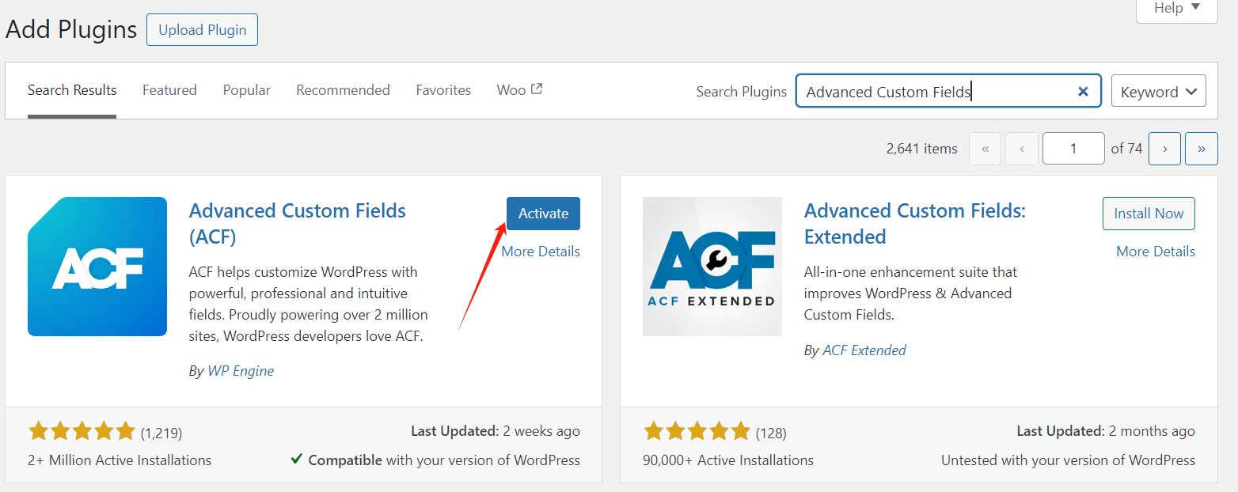The image size is (1238, 492).
Task: Click the ACF Extended plugin logo
Action: pyautogui.click(x=712, y=267)
